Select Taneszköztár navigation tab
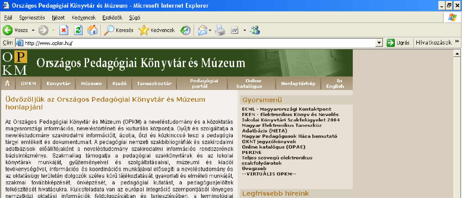The image size is (462, 198). (x=154, y=83)
